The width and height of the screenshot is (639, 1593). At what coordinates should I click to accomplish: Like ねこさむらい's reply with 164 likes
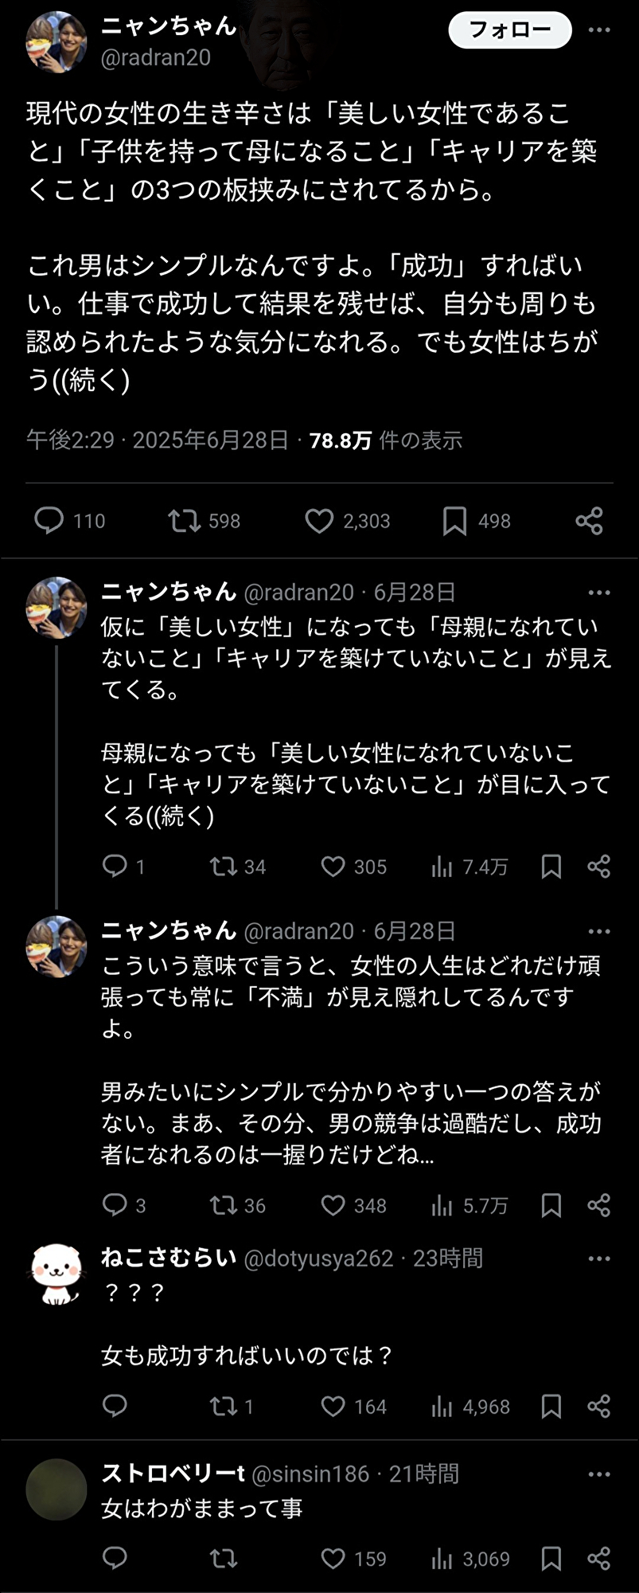(x=333, y=1407)
